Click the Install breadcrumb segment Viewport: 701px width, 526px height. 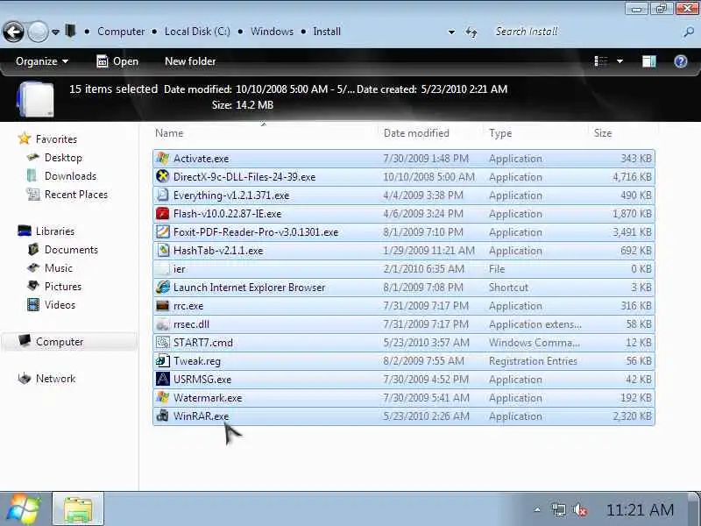(327, 32)
